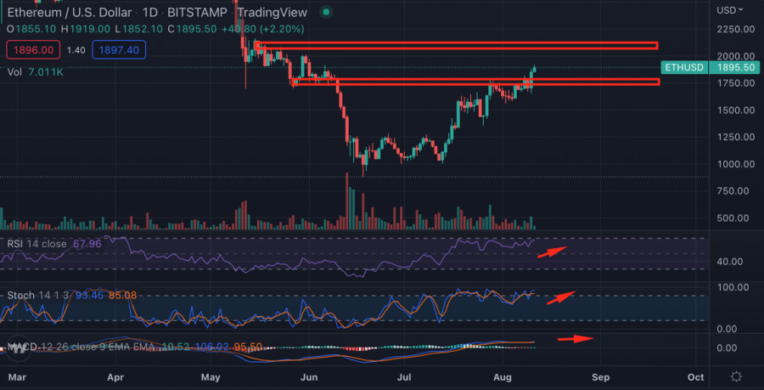764x390 pixels.
Task: Click the 40.00 RSI axis label
Action: tap(730, 262)
